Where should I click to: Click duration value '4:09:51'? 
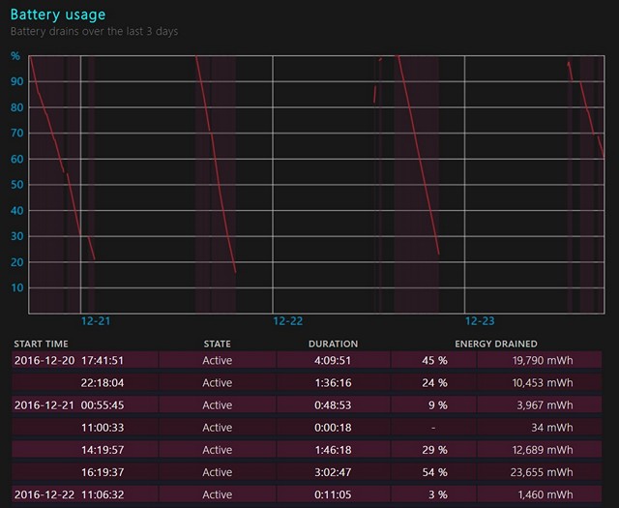tap(333, 360)
